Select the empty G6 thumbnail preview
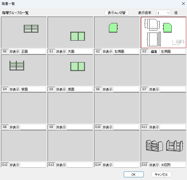 117,70
